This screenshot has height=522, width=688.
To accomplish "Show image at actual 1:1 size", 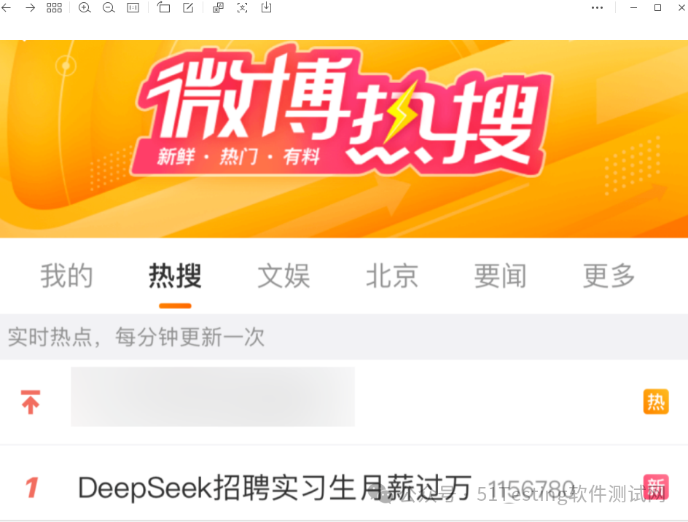I will tap(133, 7).
